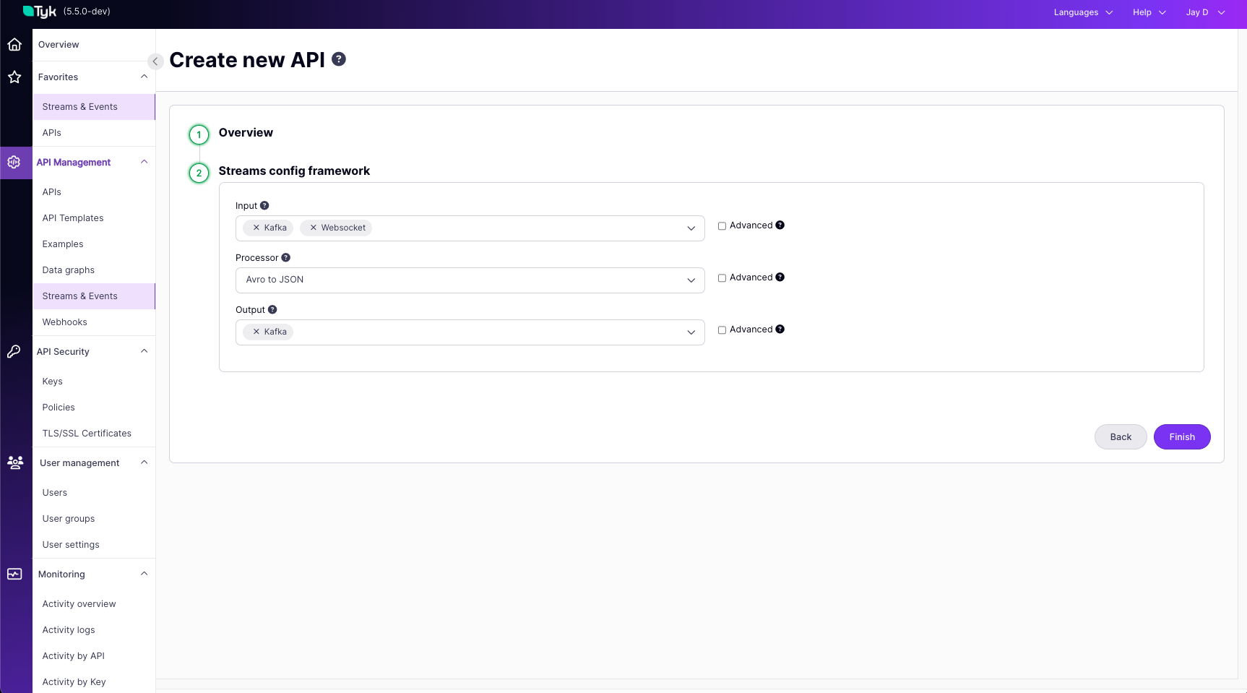Open the Processor dropdown showing Avro to JSON
Screen dimensions: 1247x693
(x=470, y=280)
